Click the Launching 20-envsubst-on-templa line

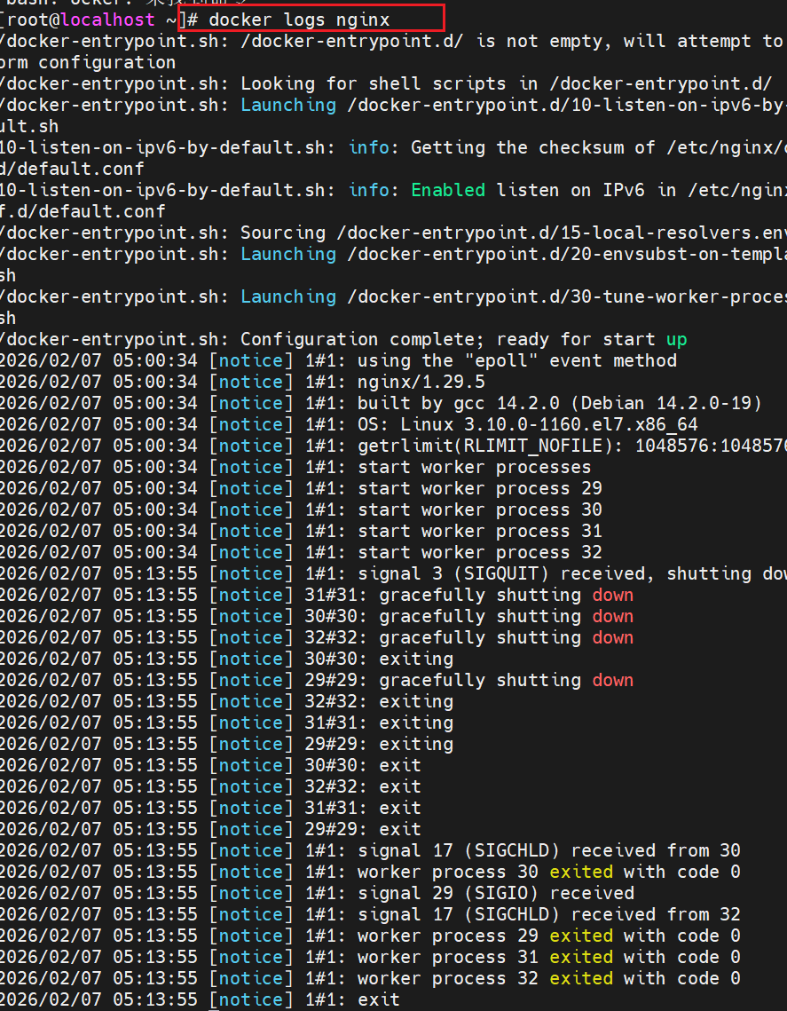(x=393, y=254)
